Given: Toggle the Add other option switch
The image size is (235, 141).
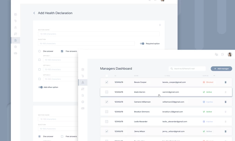Looking at the screenshot, I should coord(41,87).
